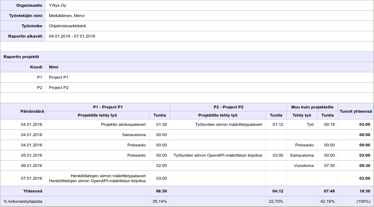Select project code P1
This screenshot has width=374, height=207.
click(39, 77)
